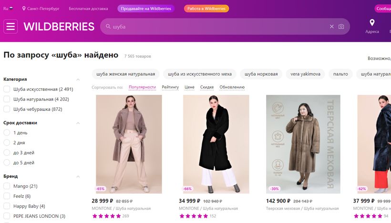Sort results by Цене
This screenshot has height=223, width=391.
189,87
